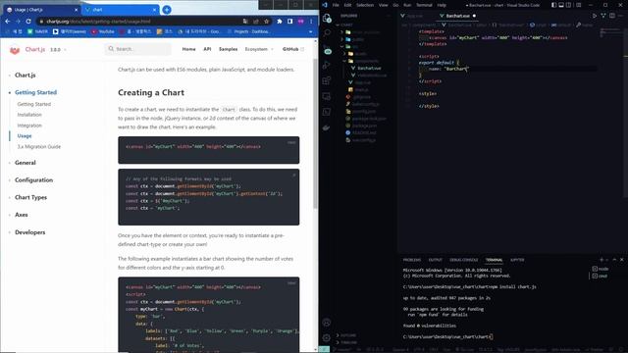Open Installation page in docs sidebar
628x353 pixels.
29,115
